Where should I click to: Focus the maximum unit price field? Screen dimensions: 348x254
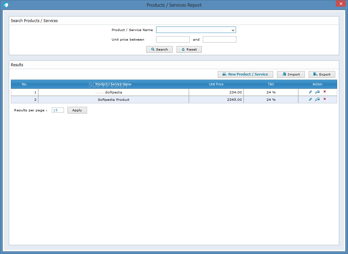[219, 39]
